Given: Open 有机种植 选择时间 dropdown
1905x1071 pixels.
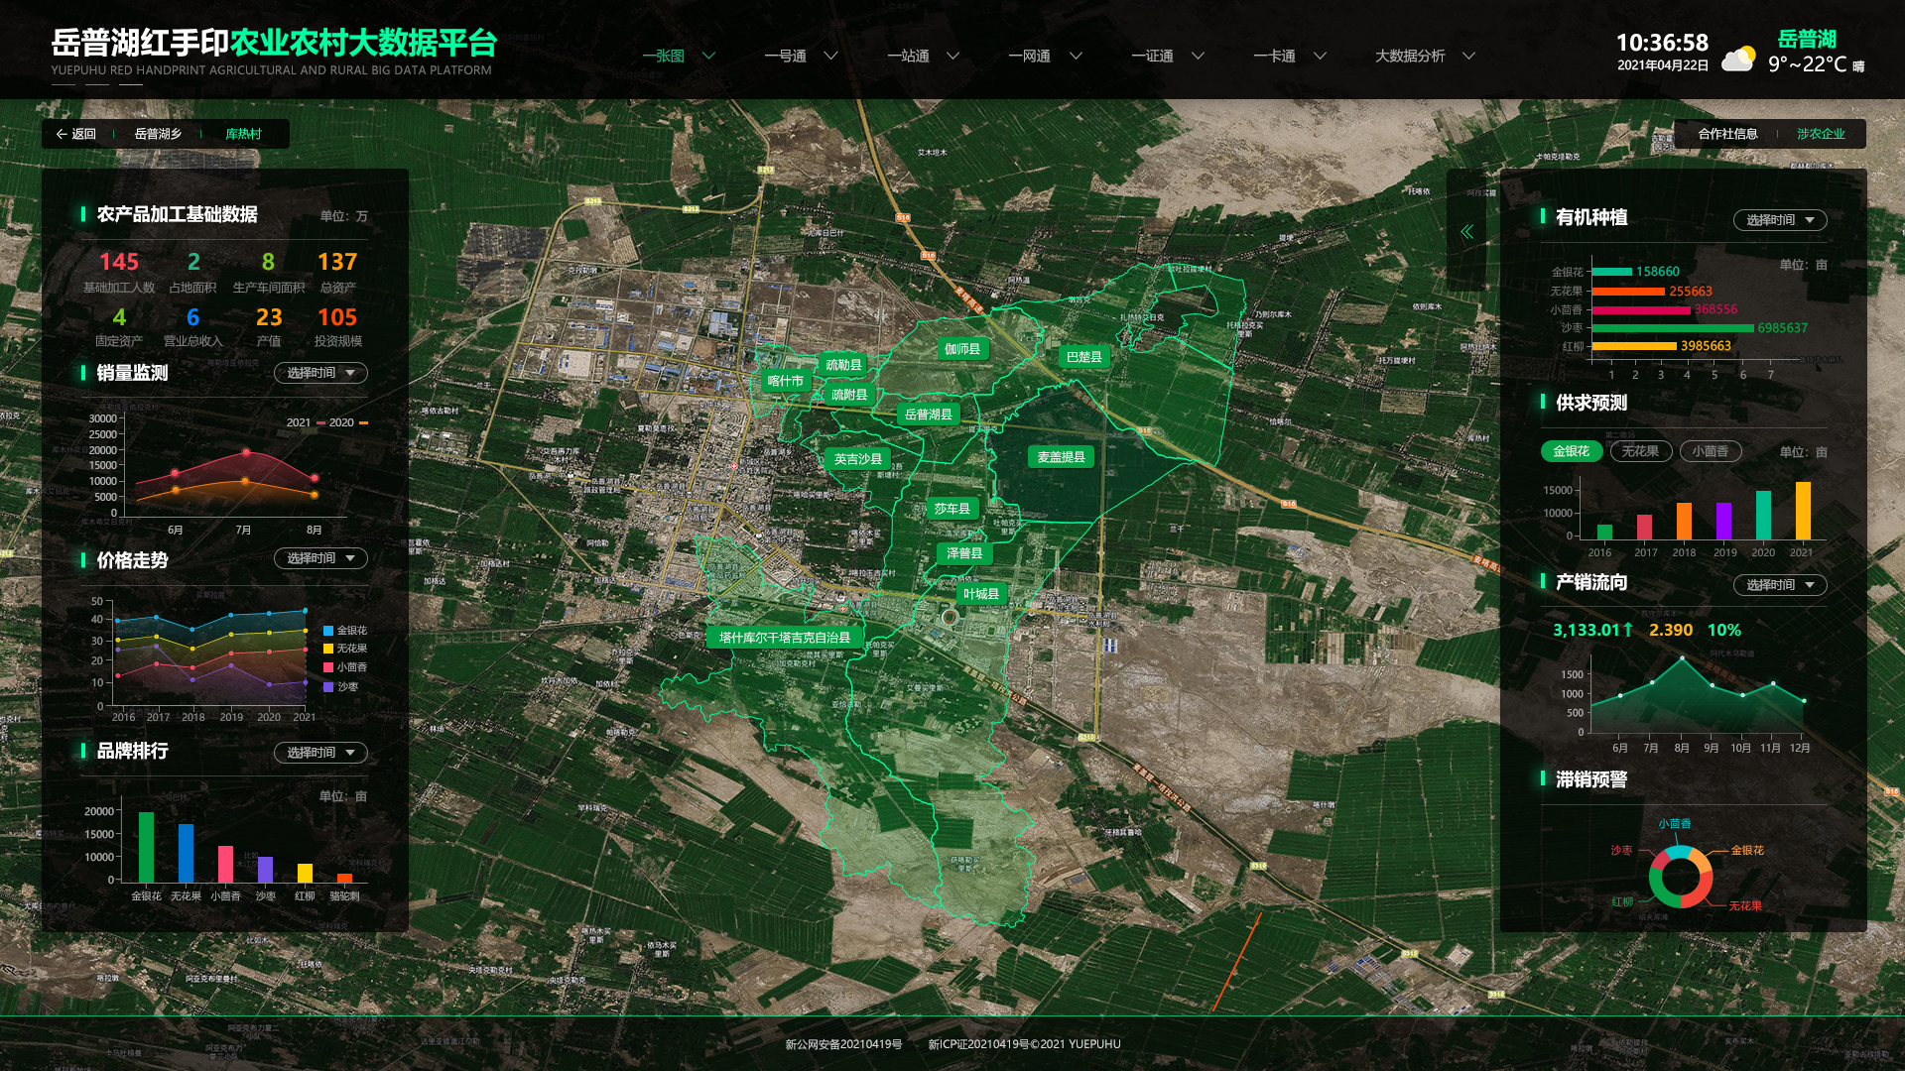Looking at the screenshot, I should (1779, 220).
